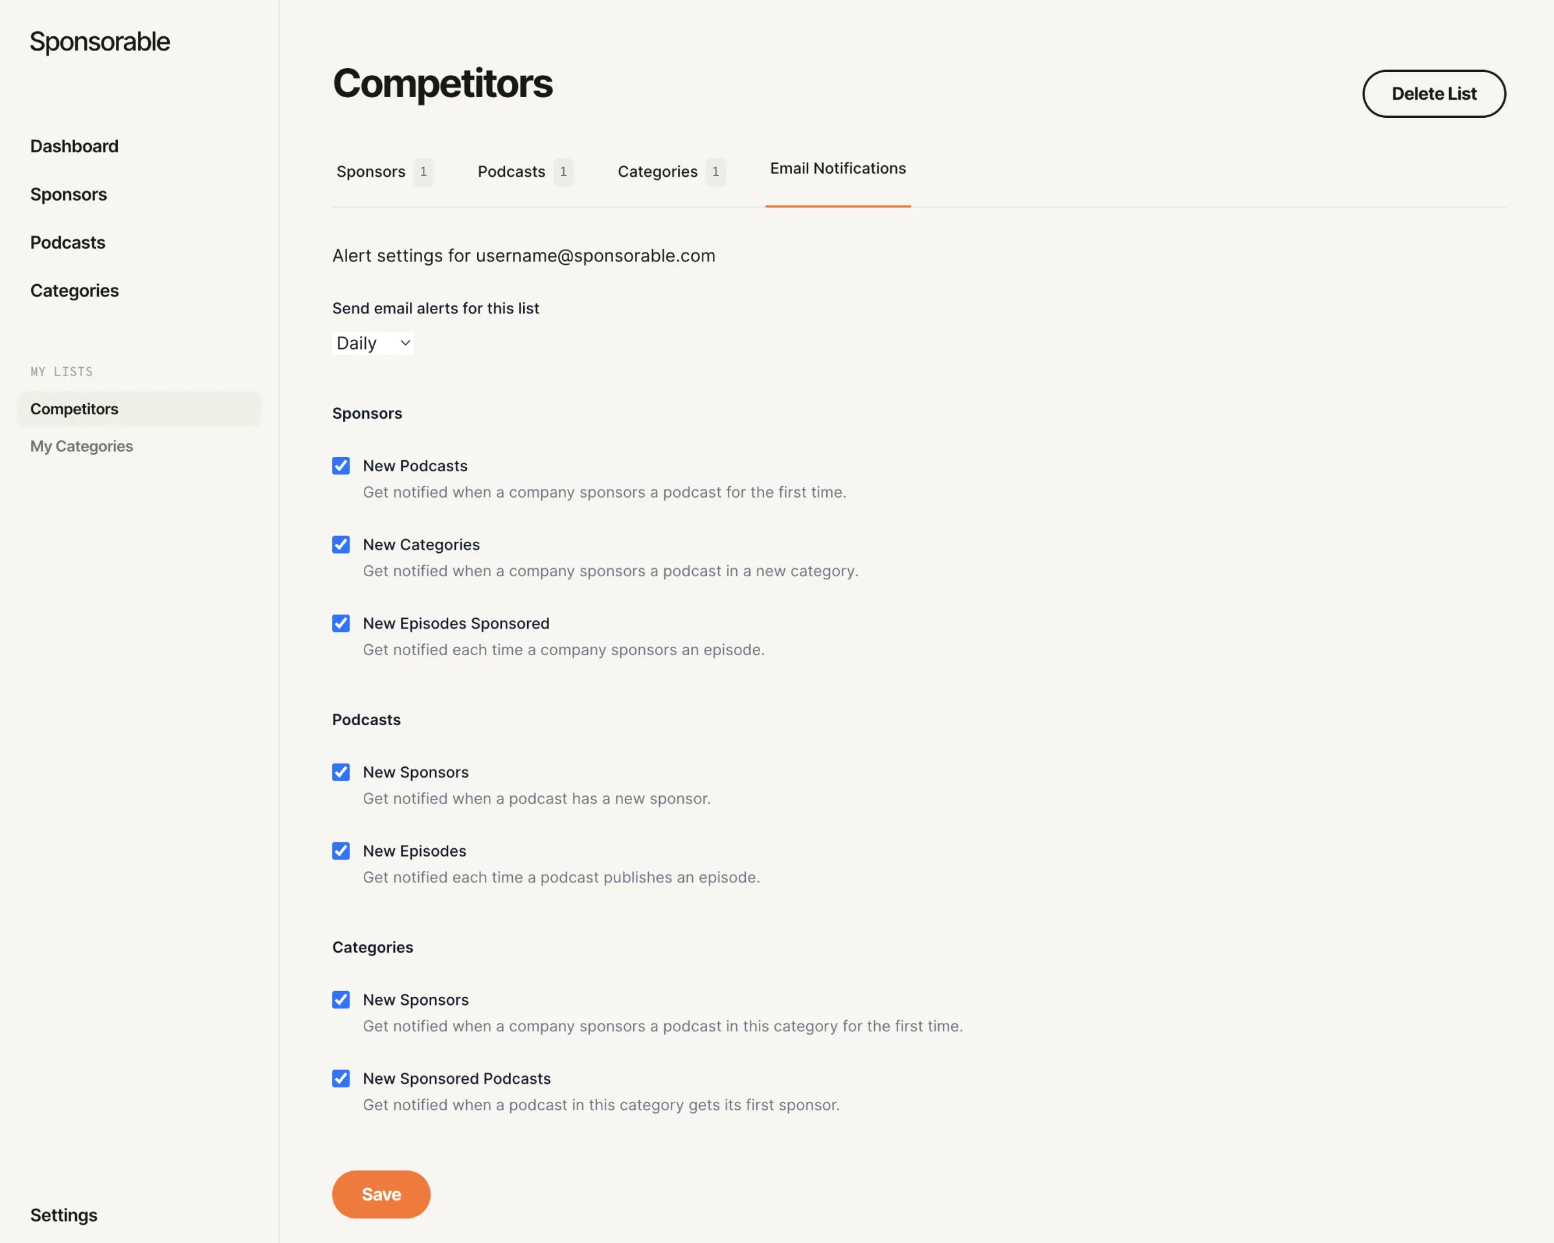
Task: Click the My Categories list icon
Action: point(81,445)
